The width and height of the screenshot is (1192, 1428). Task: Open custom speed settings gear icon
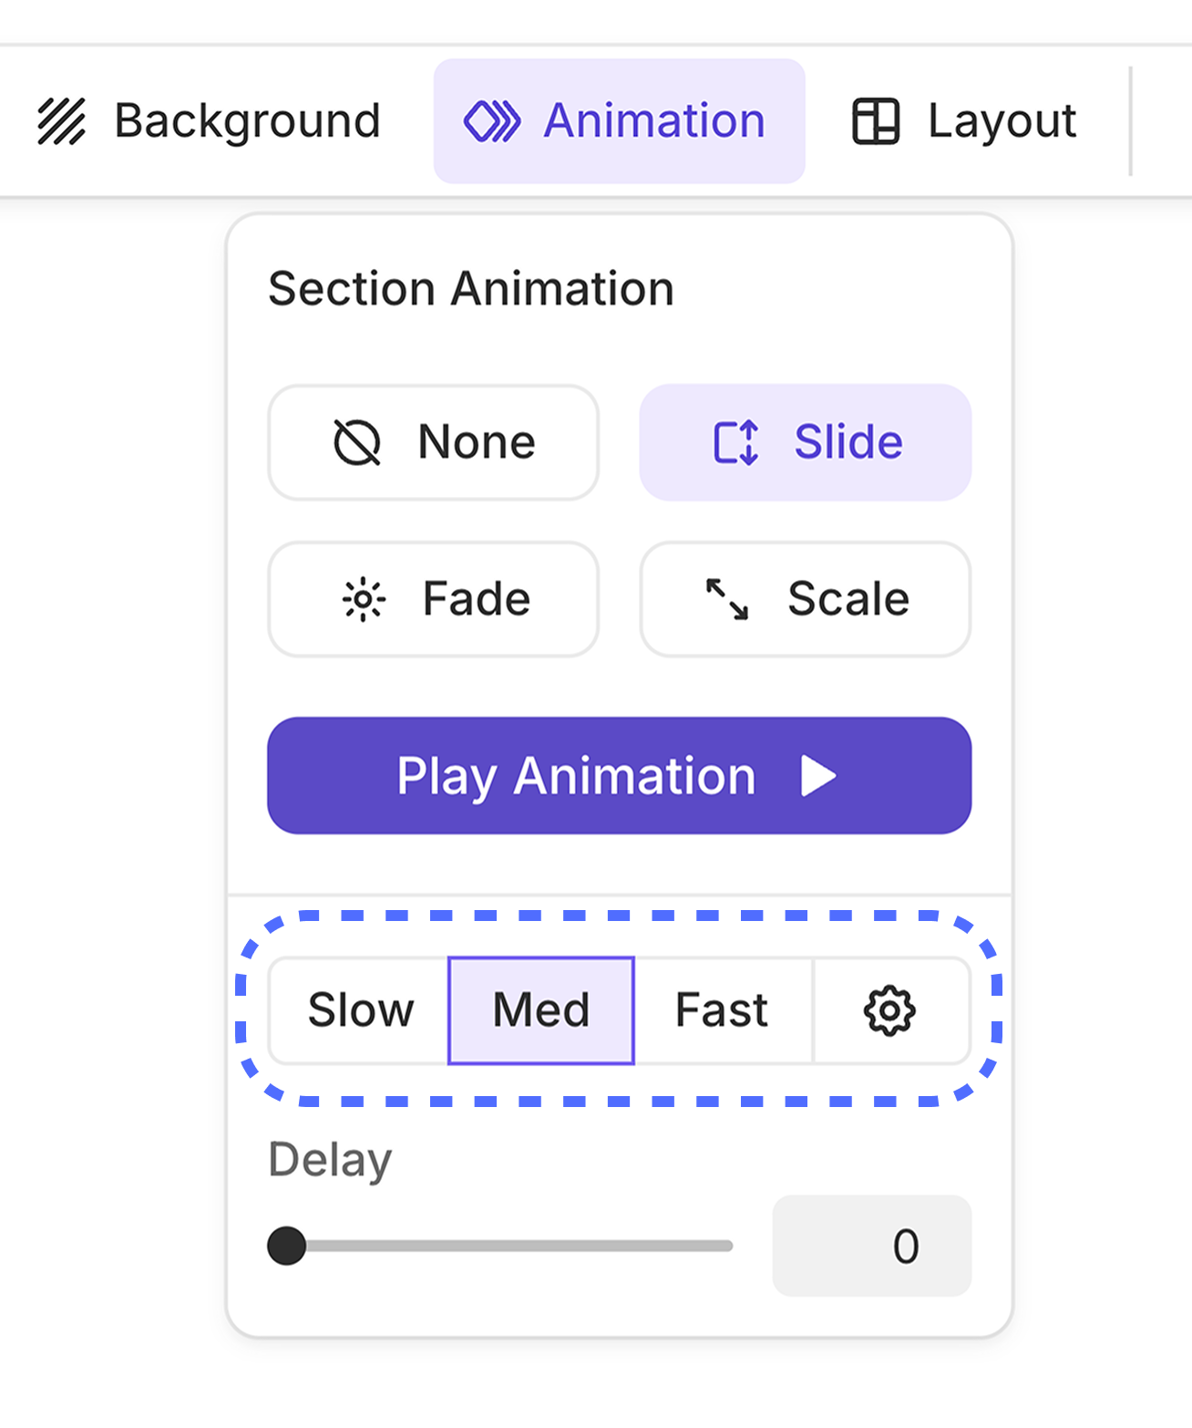889,1010
